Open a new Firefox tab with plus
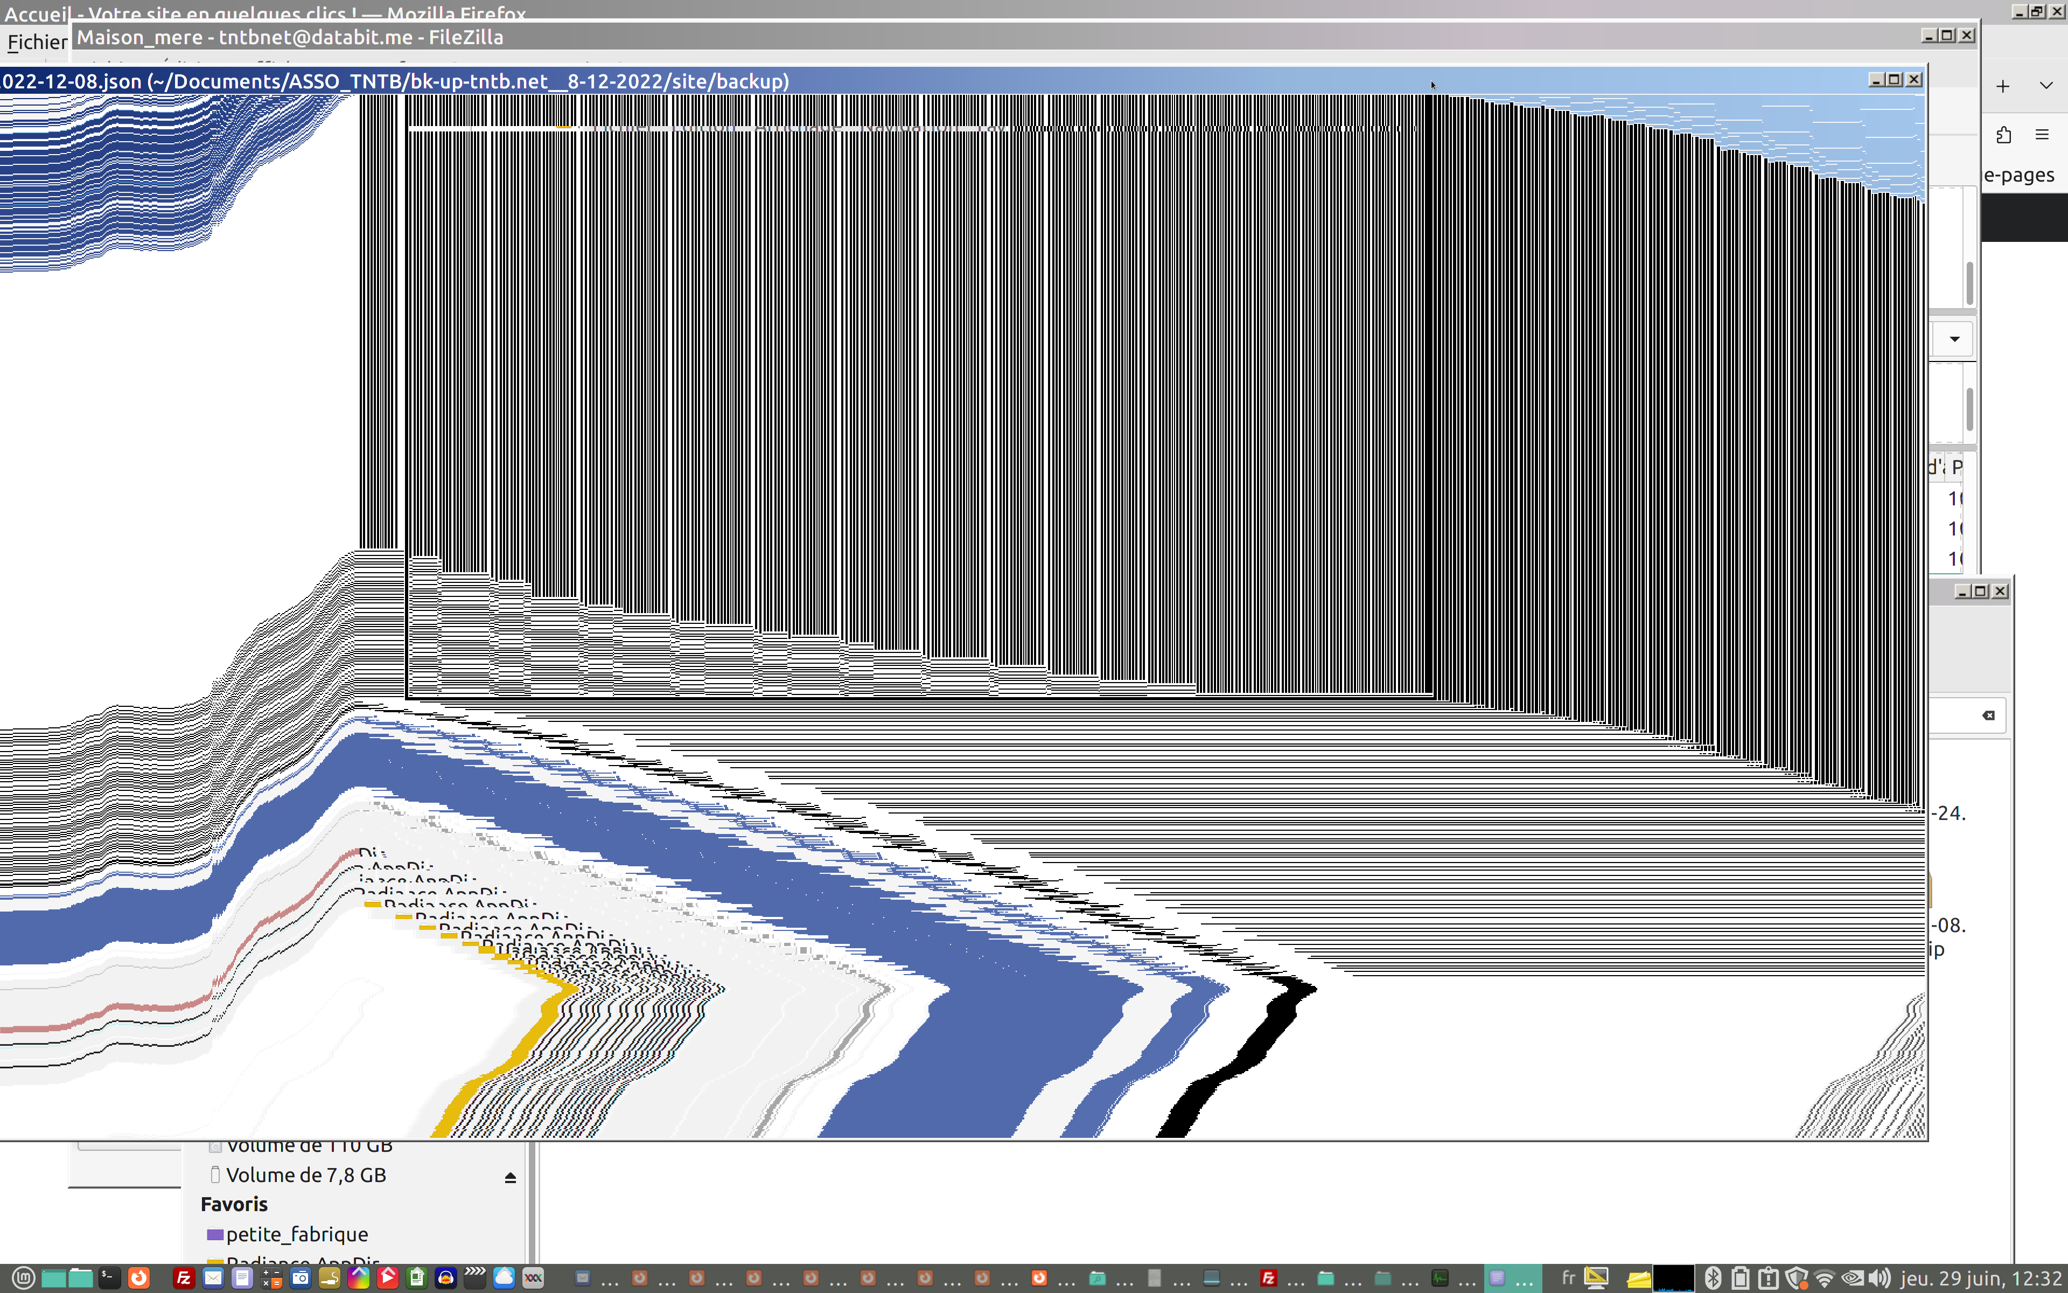The image size is (2068, 1293). click(x=2002, y=86)
